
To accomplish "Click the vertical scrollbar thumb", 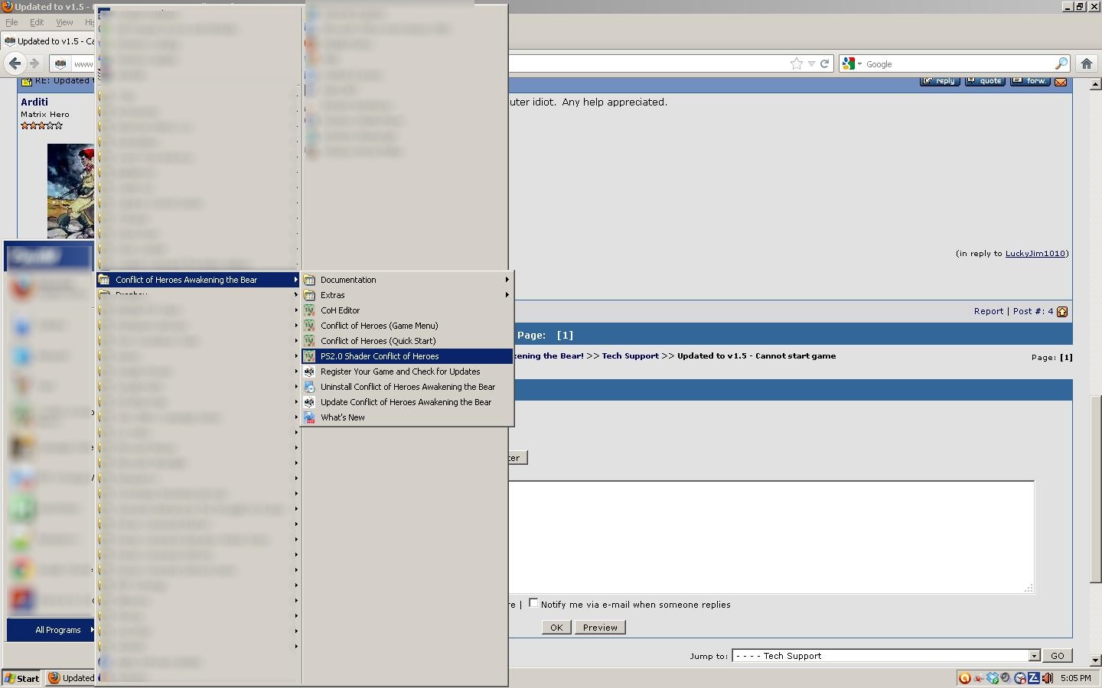I will coord(1095,490).
